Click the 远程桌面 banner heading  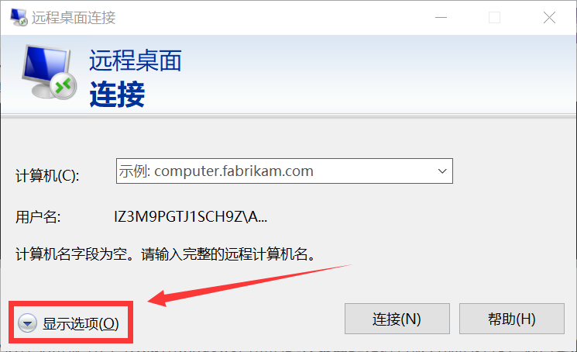pyautogui.click(x=136, y=60)
